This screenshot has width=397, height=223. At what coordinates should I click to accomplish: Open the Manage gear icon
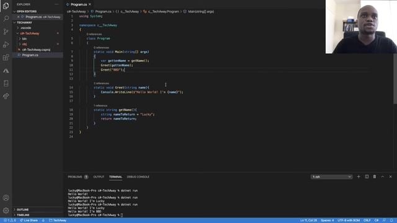pyautogui.click(x=6, y=211)
